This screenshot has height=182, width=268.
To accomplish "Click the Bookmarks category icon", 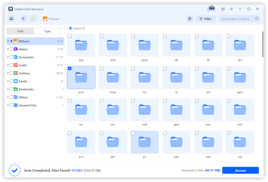I will tap(16, 89).
